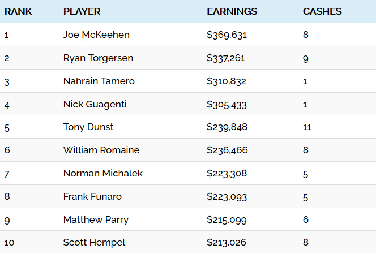Select Tony Dunst in the table
Image resolution: width=376 pixels, height=254 pixels.
(88, 127)
